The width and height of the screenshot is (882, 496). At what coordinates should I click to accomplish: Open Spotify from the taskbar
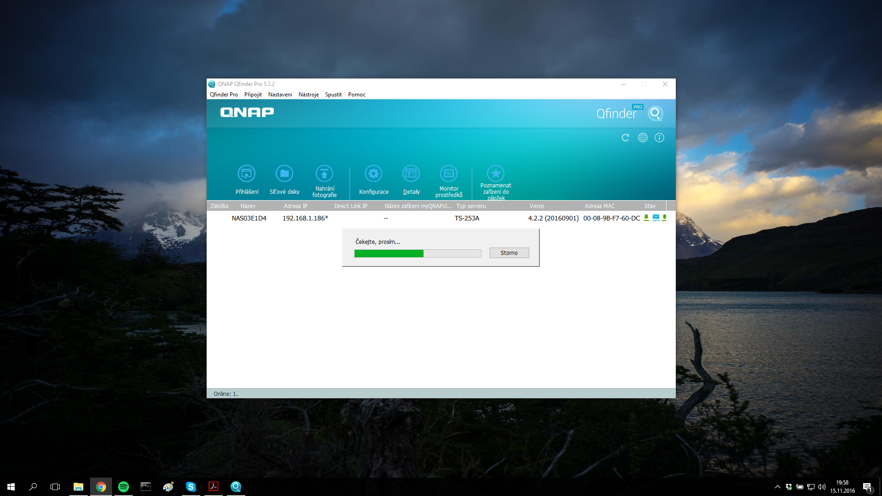(x=123, y=487)
